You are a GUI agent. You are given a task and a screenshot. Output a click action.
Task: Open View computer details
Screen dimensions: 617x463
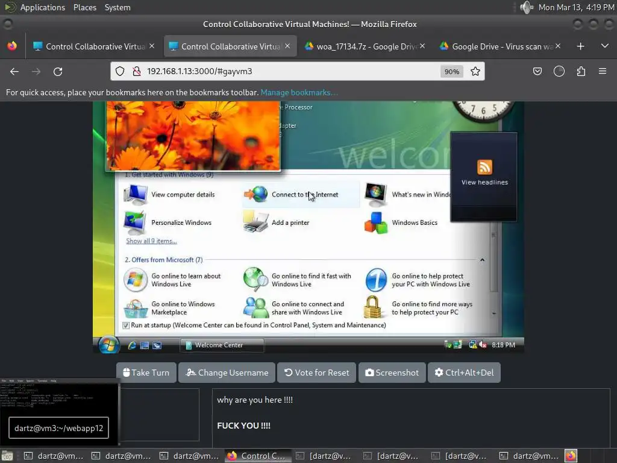pos(169,195)
